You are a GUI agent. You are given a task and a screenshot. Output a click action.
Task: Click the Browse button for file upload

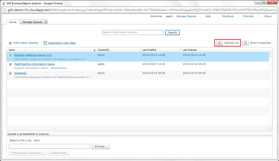pyautogui.click(x=101, y=146)
